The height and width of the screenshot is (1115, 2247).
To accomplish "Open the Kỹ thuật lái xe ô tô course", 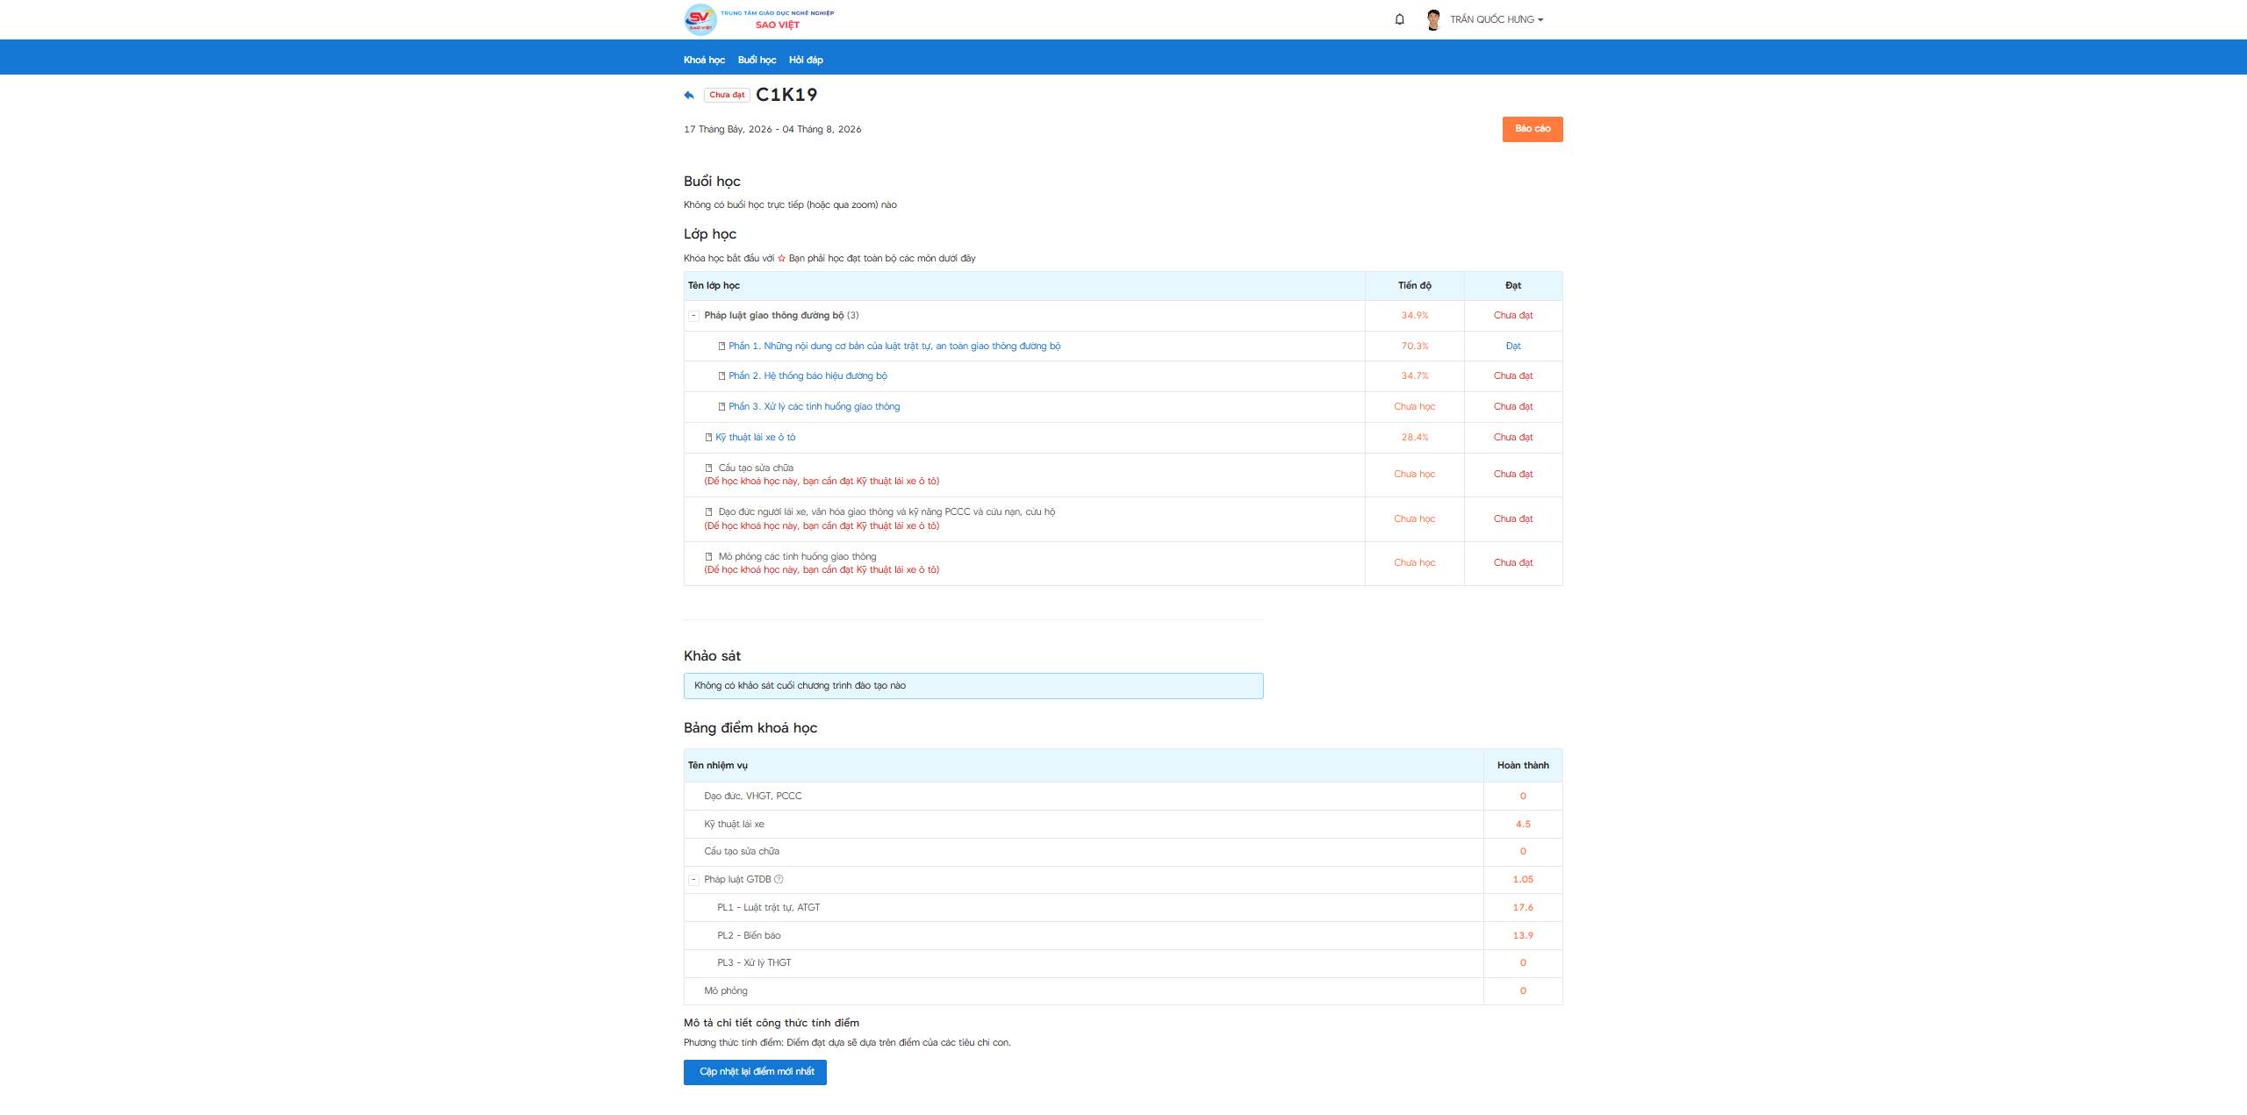I will coord(755,438).
